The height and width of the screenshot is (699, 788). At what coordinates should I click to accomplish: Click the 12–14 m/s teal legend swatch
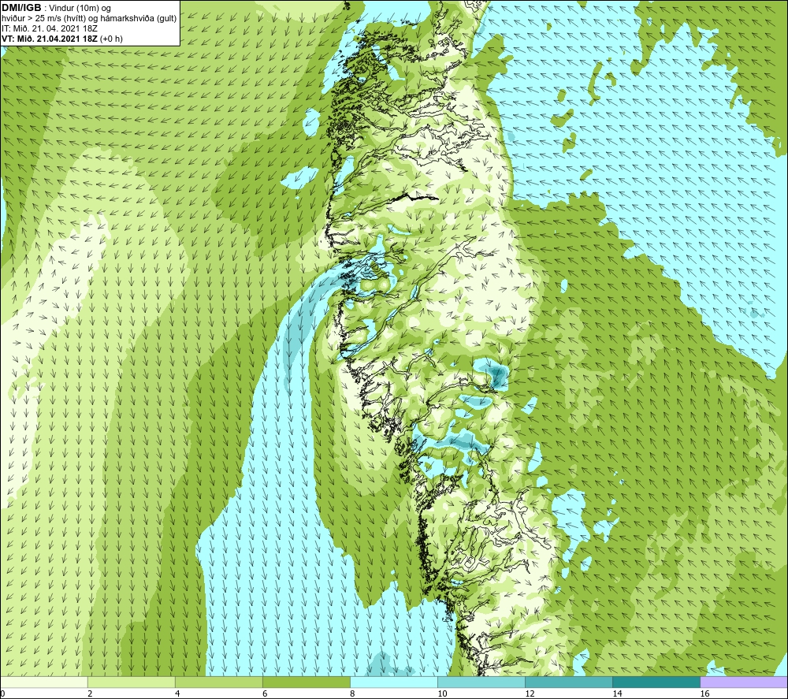tap(569, 682)
